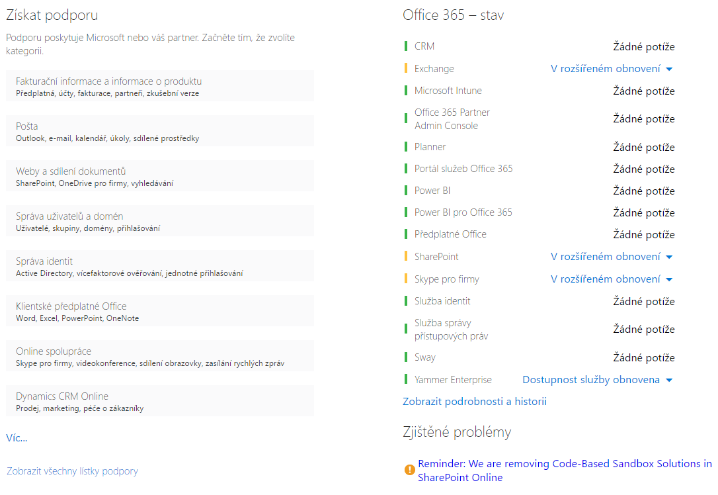This screenshot has width=718, height=495.
Task: Select 'Správa identit' support category
Action: (160, 266)
